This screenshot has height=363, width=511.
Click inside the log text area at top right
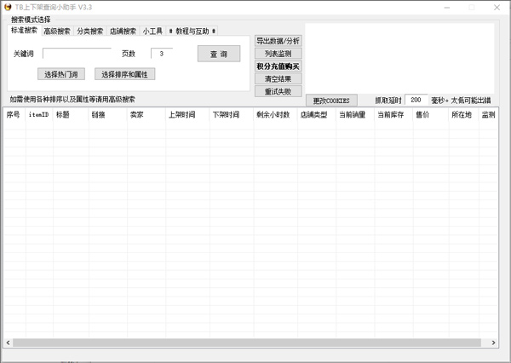[x=399, y=59]
